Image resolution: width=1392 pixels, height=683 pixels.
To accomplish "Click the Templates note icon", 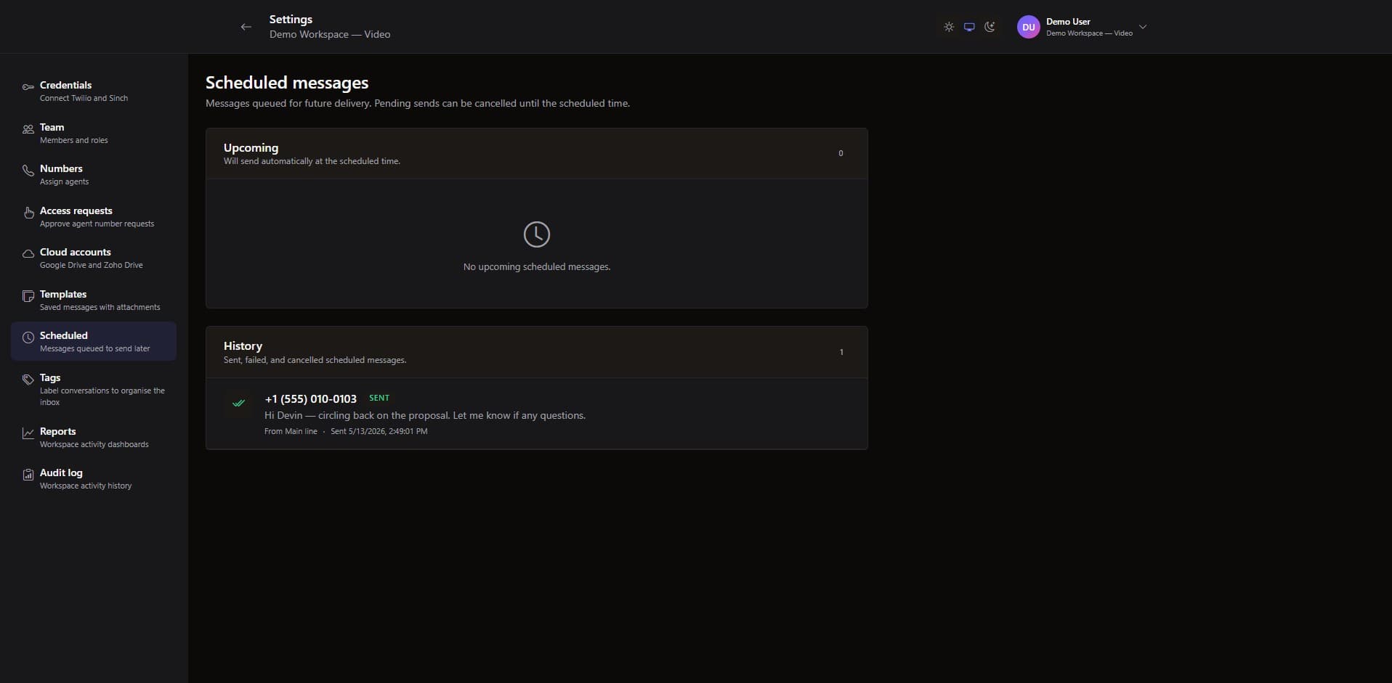I will (x=28, y=296).
